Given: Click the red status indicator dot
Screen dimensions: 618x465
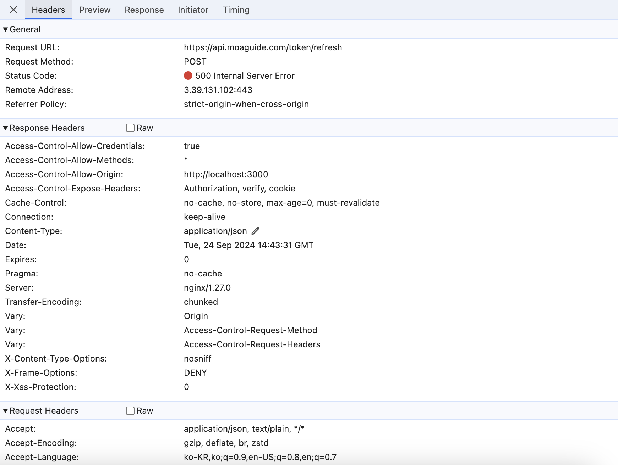Looking at the screenshot, I should click(x=188, y=75).
